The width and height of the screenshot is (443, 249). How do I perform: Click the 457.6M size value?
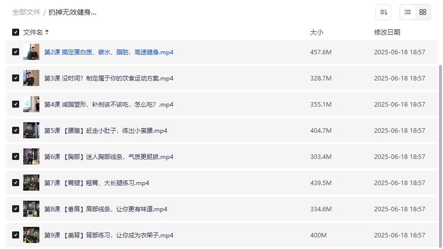321,52
